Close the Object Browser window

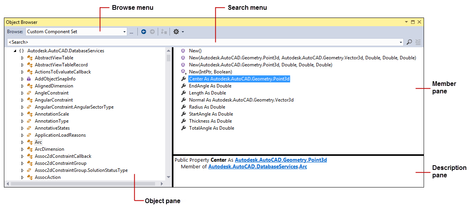point(419,22)
